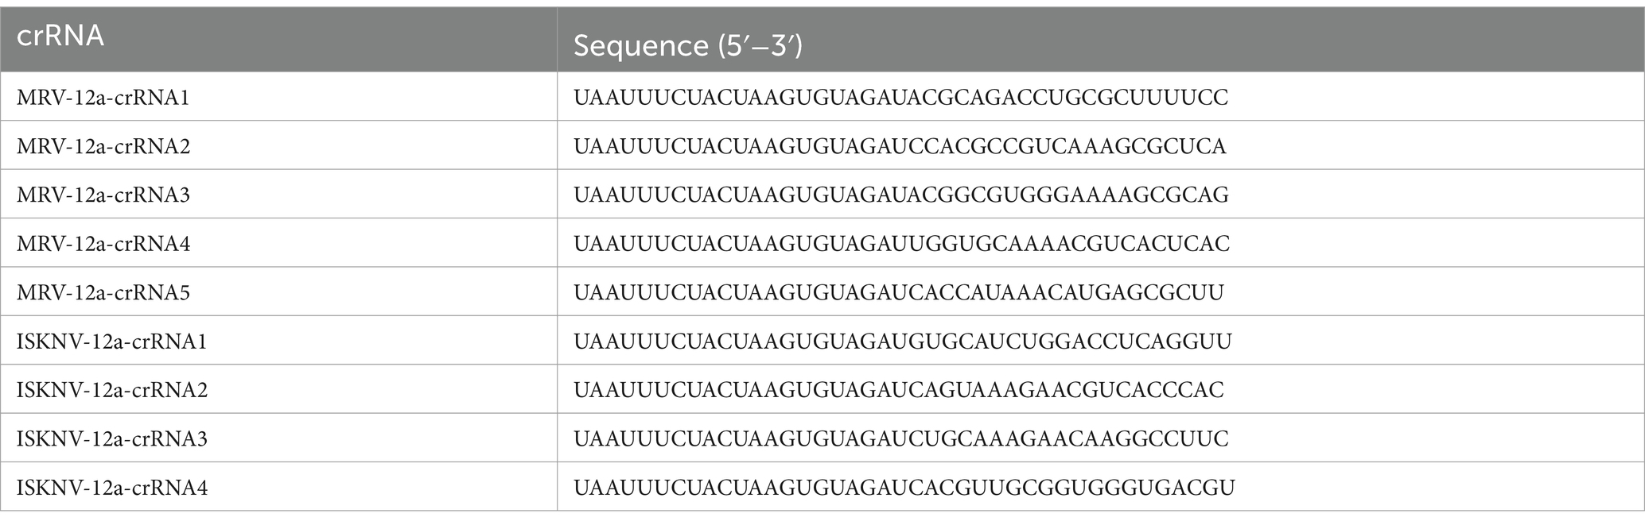Select the MRV-12a-crRNA4 name cell
This screenshot has height=525, width=1645.
coord(278,243)
